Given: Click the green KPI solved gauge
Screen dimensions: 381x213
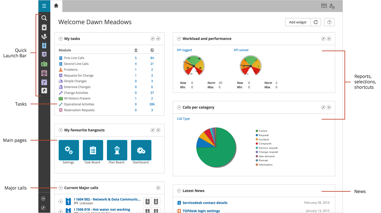Looking at the screenshot, I should pos(251,65).
